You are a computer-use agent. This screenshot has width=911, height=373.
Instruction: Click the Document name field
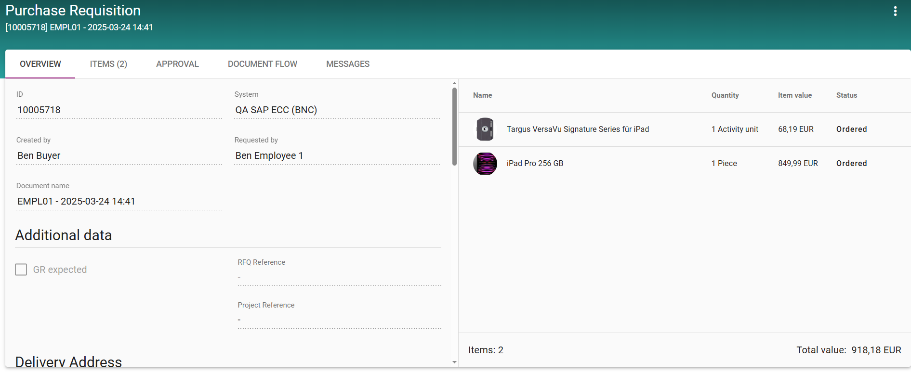click(119, 202)
